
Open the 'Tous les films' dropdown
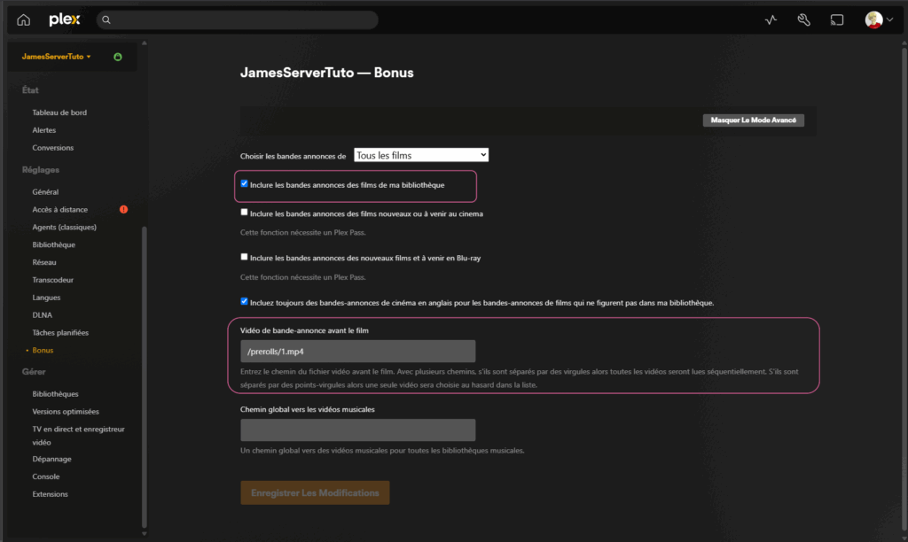tap(421, 155)
